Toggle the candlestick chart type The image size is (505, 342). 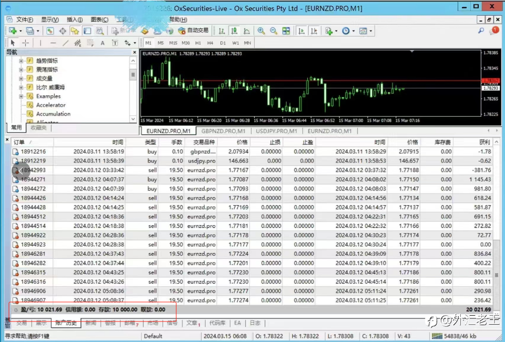coord(234,31)
